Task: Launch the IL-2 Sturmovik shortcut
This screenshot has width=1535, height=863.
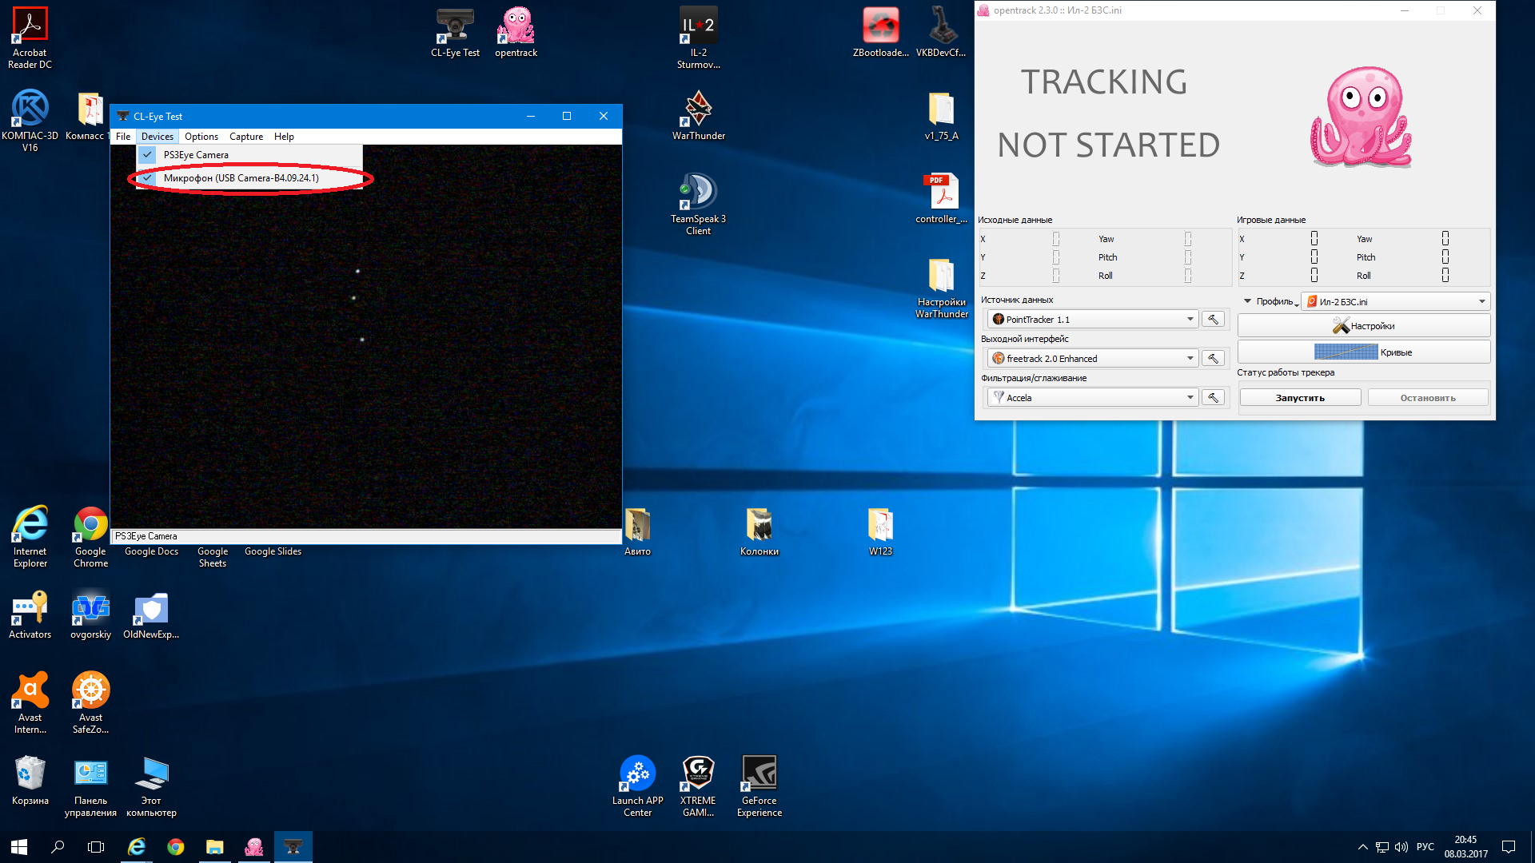Action: (x=698, y=38)
